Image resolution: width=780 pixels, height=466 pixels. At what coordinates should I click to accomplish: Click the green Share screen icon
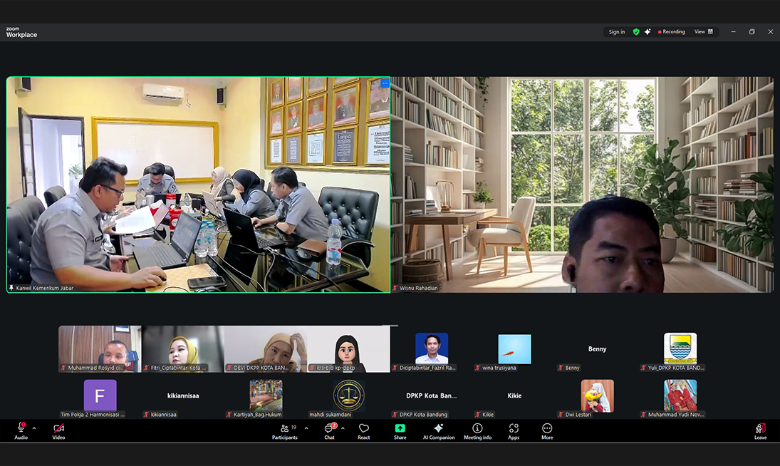(x=400, y=430)
